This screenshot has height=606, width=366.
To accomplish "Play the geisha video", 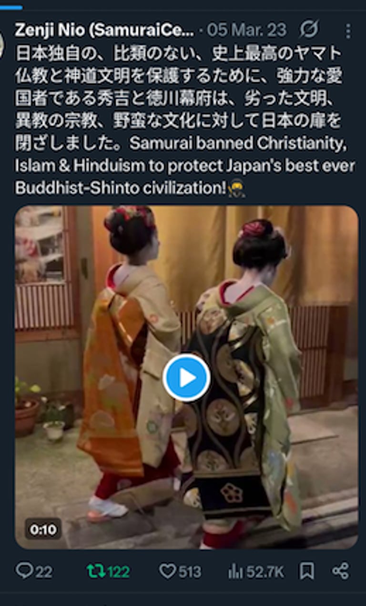I will (186, 378).
